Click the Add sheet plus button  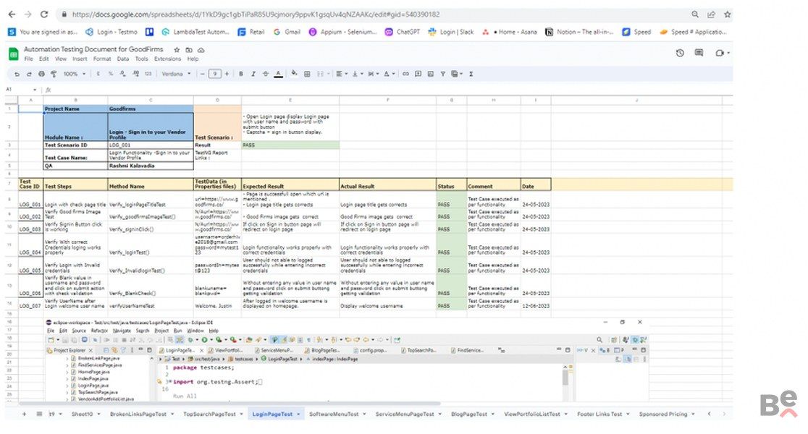24,414
